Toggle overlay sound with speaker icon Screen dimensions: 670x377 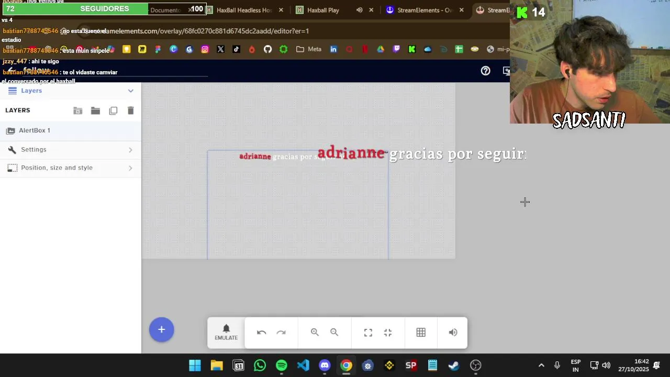[453, 332]
